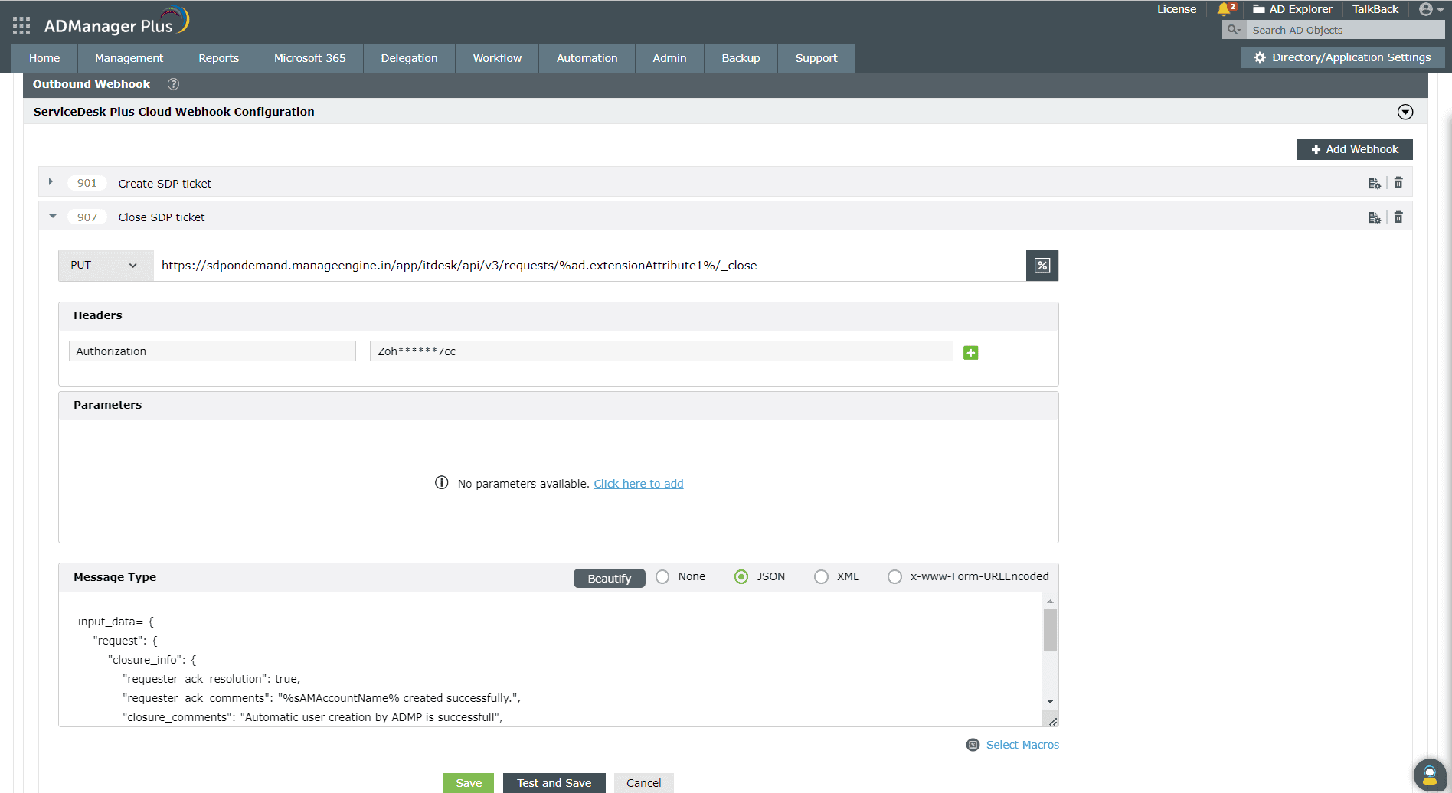Add a new header with the green plus icon
This screenshot has width=1452, height=793.
tap(970, 352)
